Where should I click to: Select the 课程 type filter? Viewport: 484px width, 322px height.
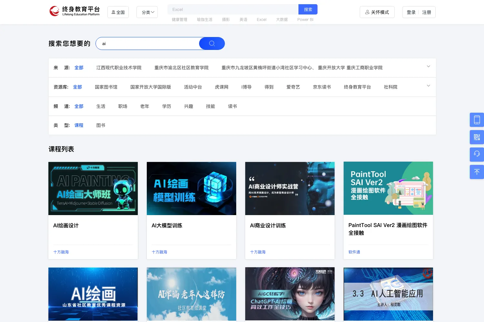(x=79, y=125)
